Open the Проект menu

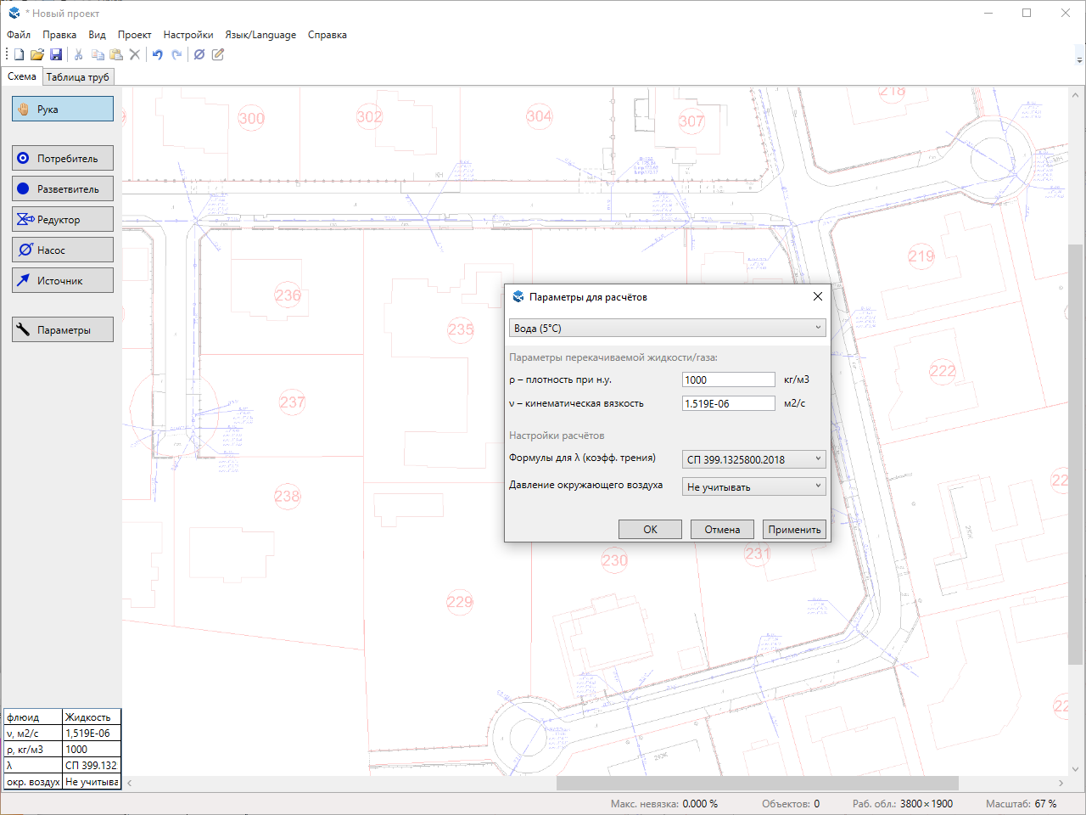coord(134,35)
